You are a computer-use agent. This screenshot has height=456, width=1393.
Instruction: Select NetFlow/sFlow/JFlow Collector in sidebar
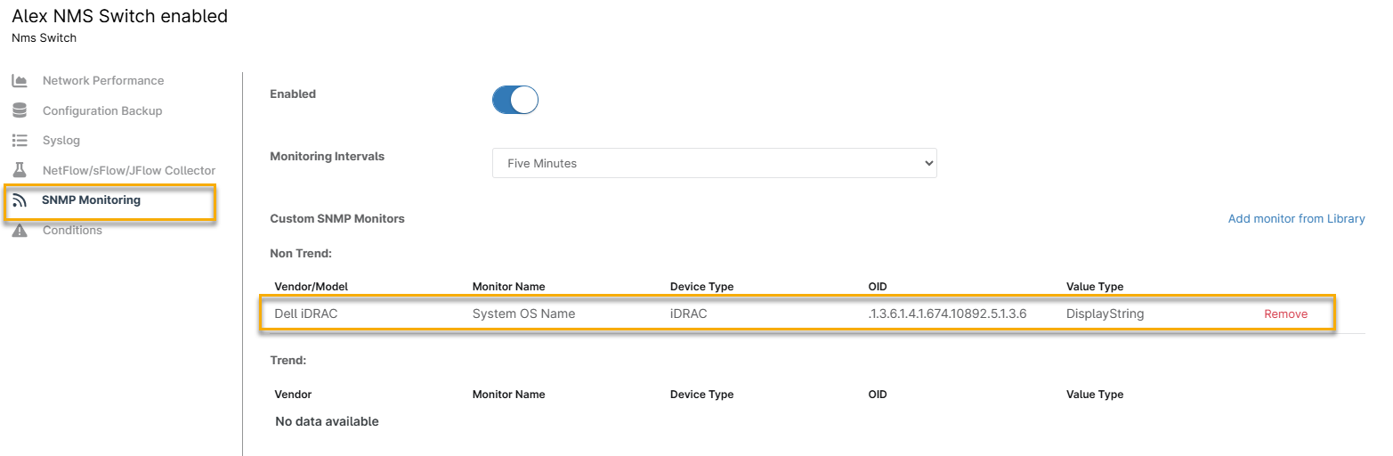tap(129, 170)
